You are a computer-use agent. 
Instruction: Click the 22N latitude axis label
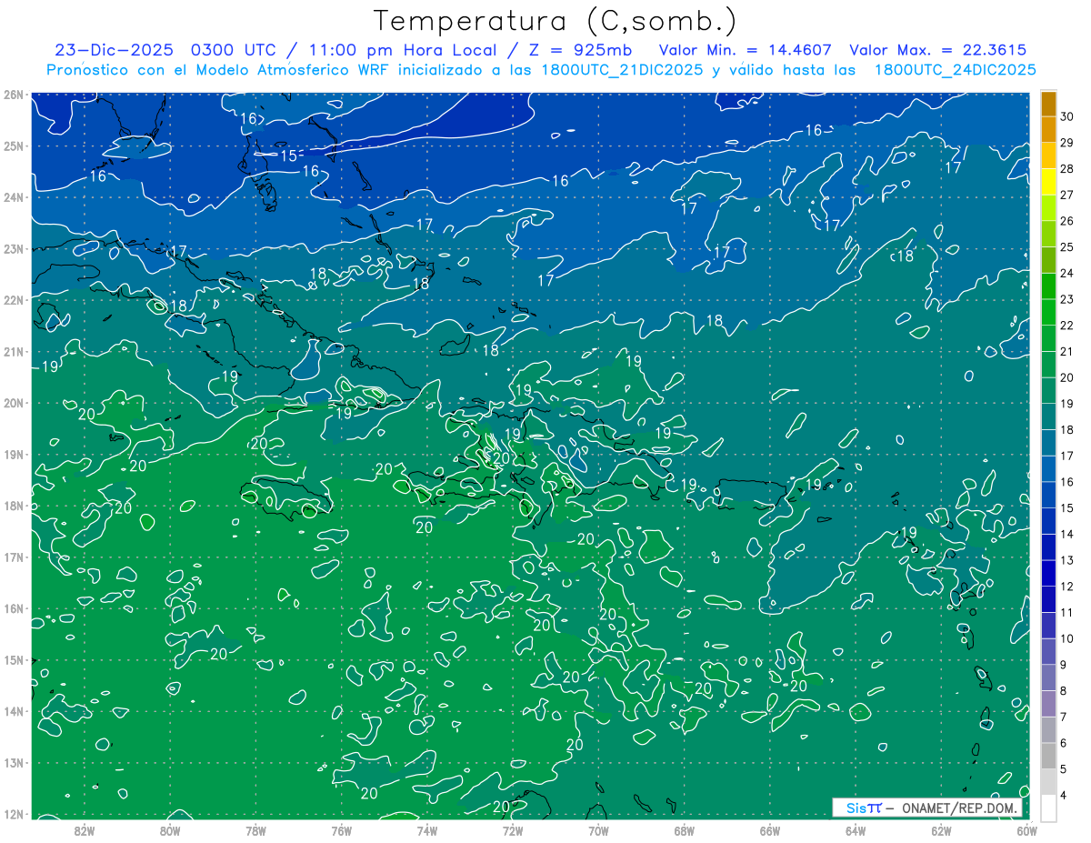[x=14, y=300]
